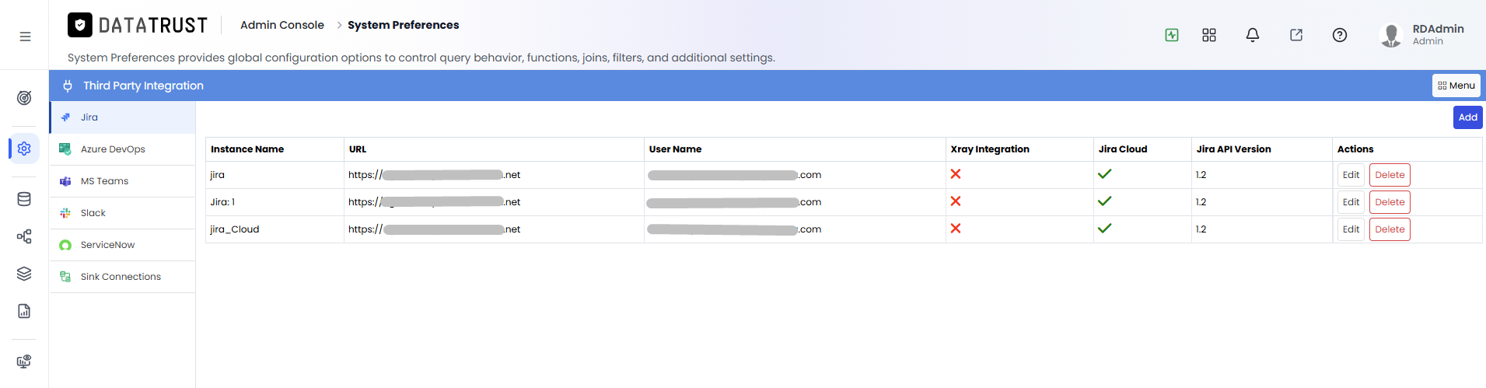Click the plug icon beside Third Party Integration
This screenshot has width=1486, height=388.
68,86
